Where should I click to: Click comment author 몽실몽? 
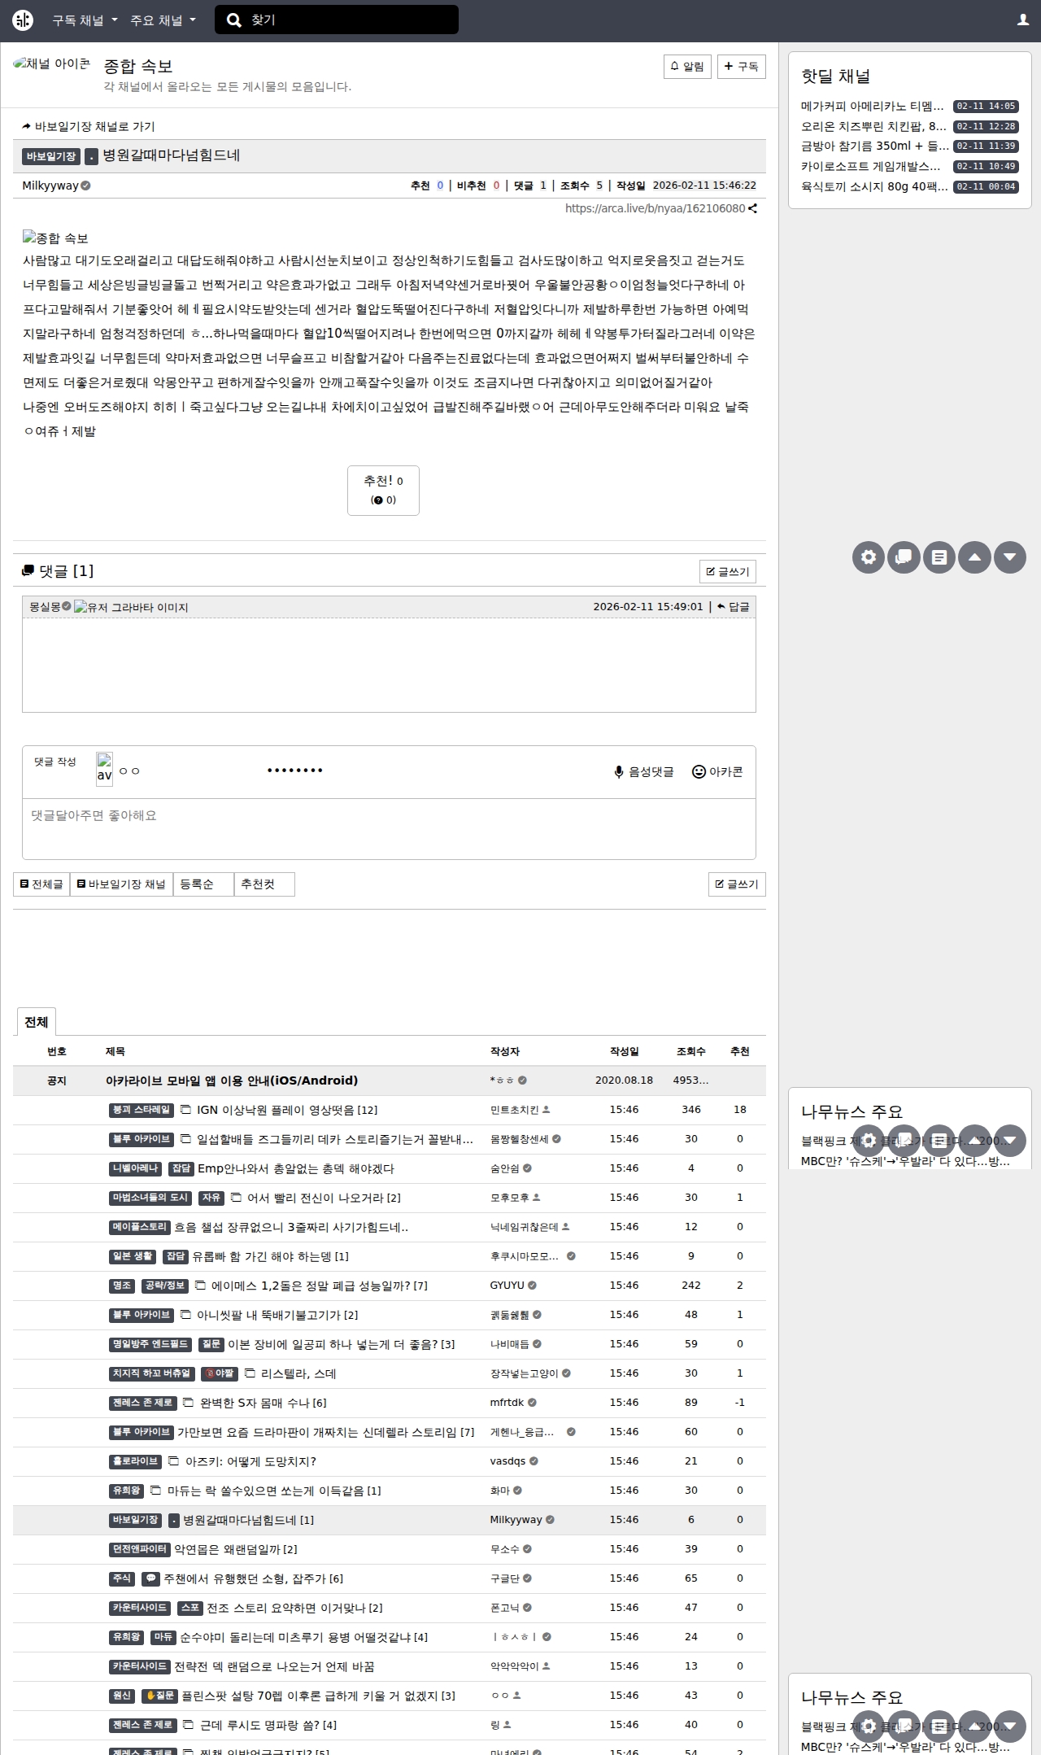(45, 607)
